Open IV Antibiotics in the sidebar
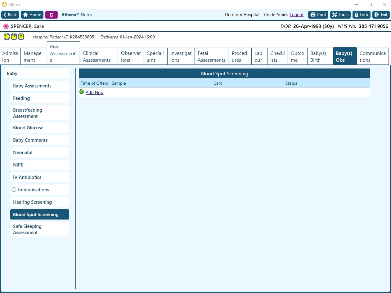391x293 pixels. pyautogui.click(x=40, y=177)
